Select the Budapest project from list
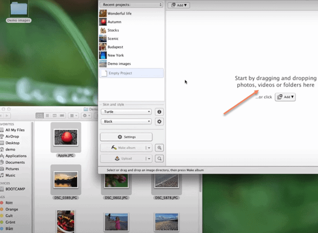318x233 pixels. pos(115,47)
